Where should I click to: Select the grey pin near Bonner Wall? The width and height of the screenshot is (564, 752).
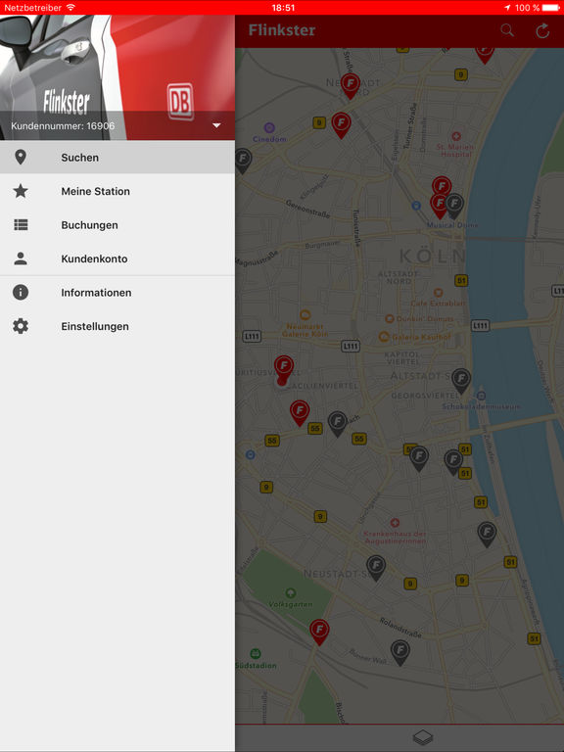399,653
